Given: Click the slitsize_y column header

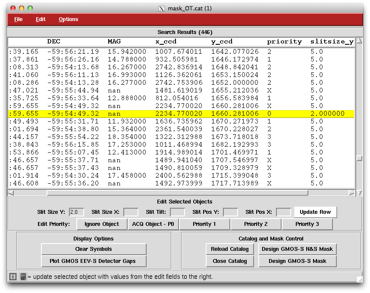Looking at the screenshot, I should click(332, 41).
